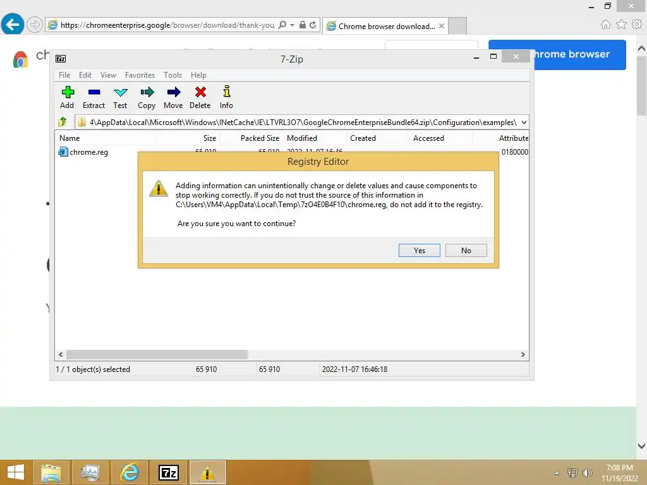The image size is (647, 485).
Task: Click the network tray icon
Action: 572,472
